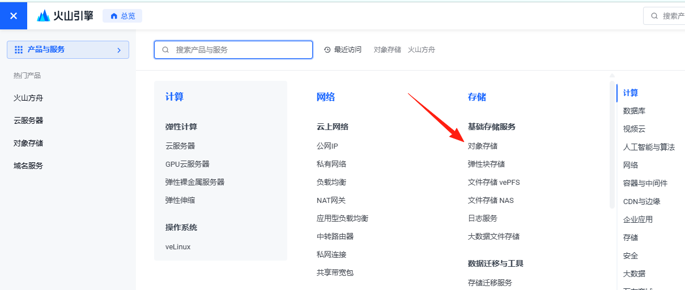The height and width of the screenshot is (290, 685).
Task: Open the GPU云服务器 link
Action: point(188,164)
